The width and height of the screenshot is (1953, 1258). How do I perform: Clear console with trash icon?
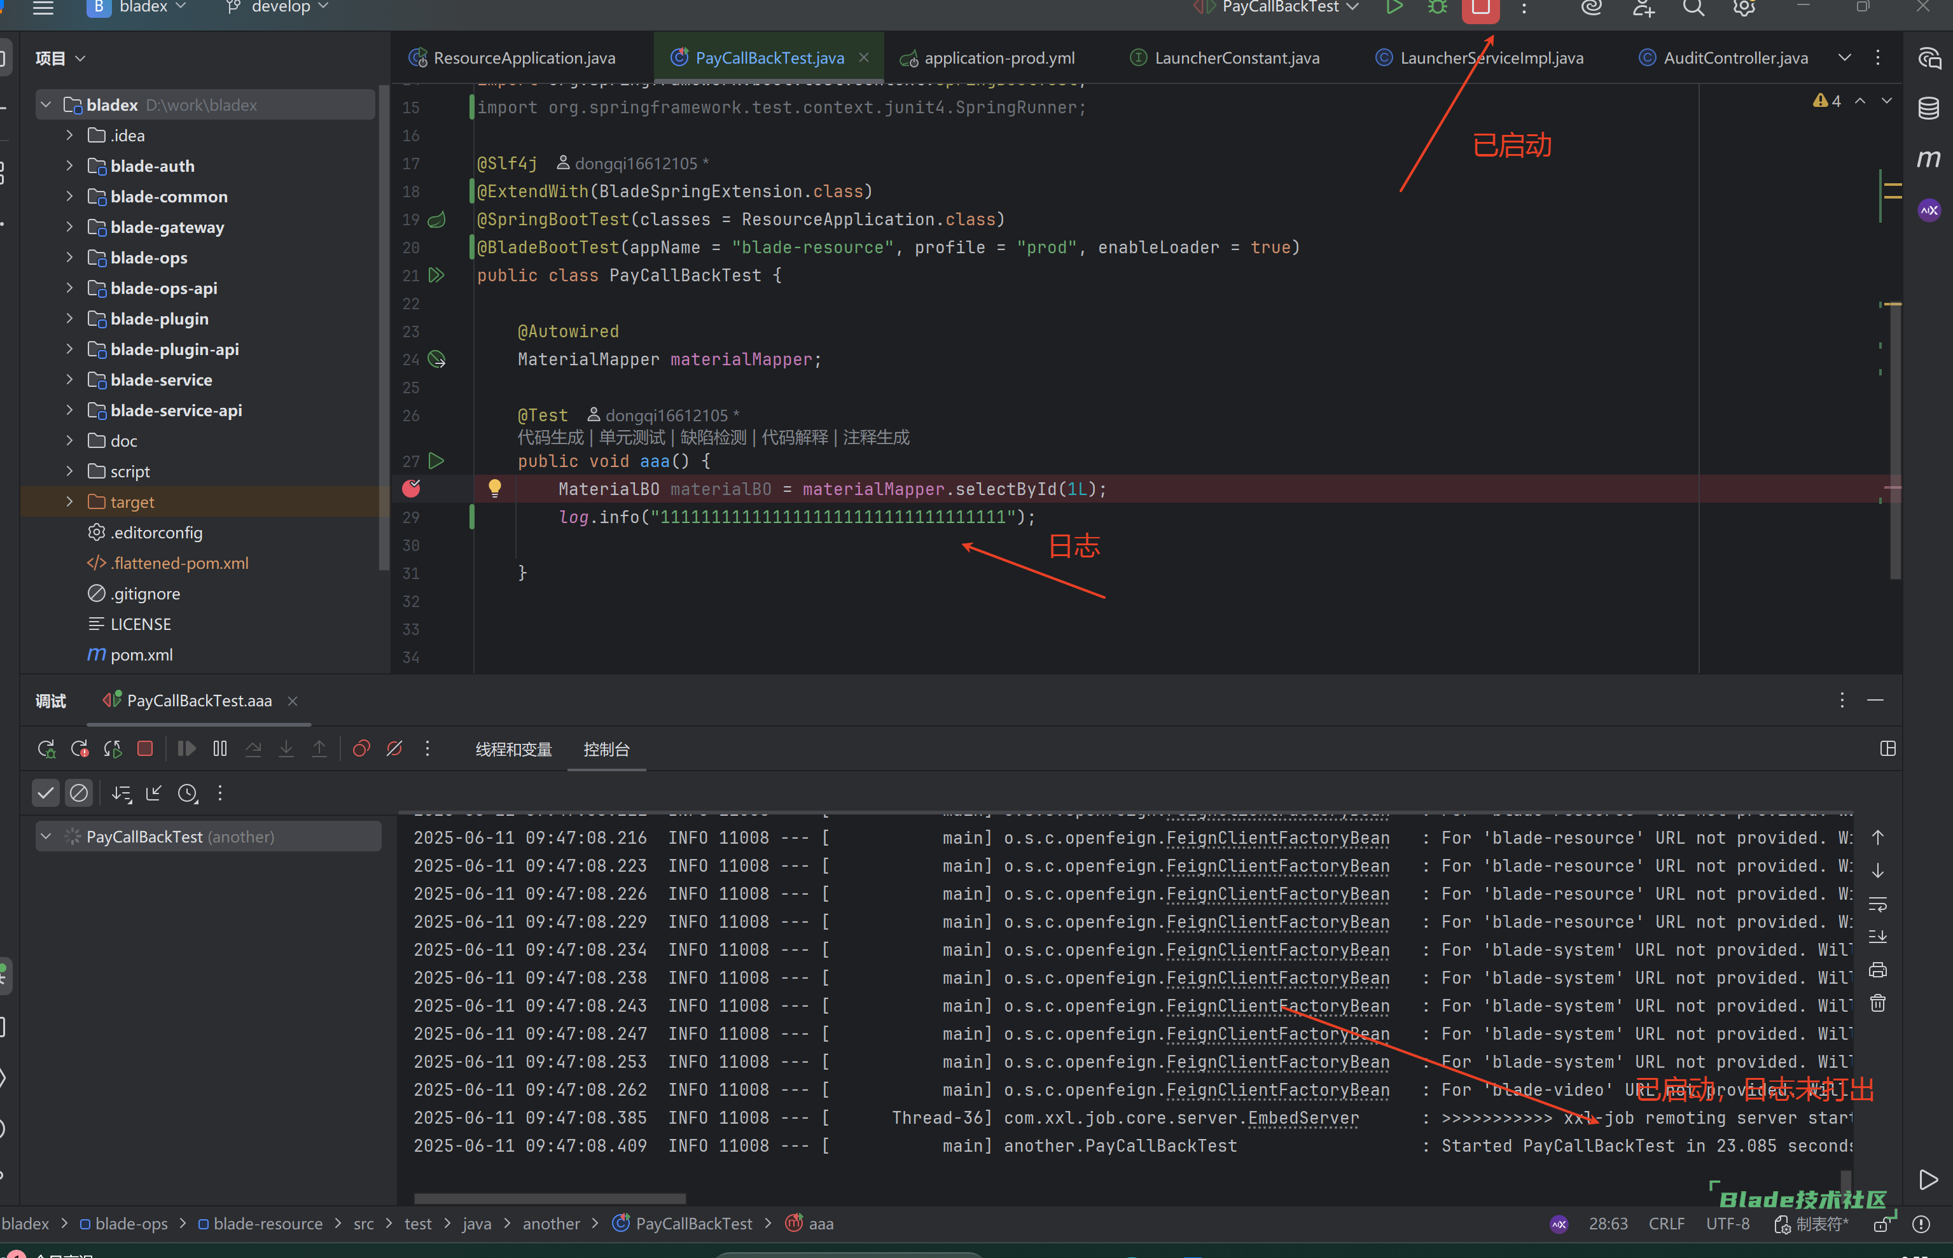click(x=1878, y=1003)
